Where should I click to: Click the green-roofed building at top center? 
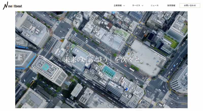(x=122, y=33)
